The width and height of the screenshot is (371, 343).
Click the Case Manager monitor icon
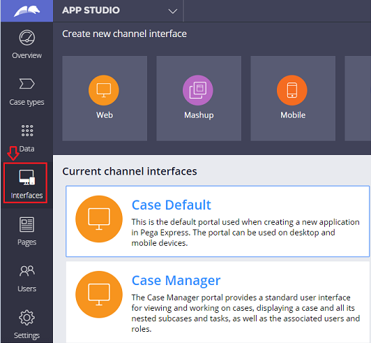(x=99, y=294)
